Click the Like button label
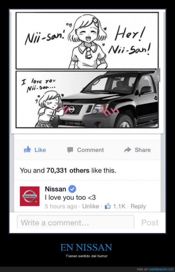This screenshot has width=175, height=272. (x=40, y=150)
